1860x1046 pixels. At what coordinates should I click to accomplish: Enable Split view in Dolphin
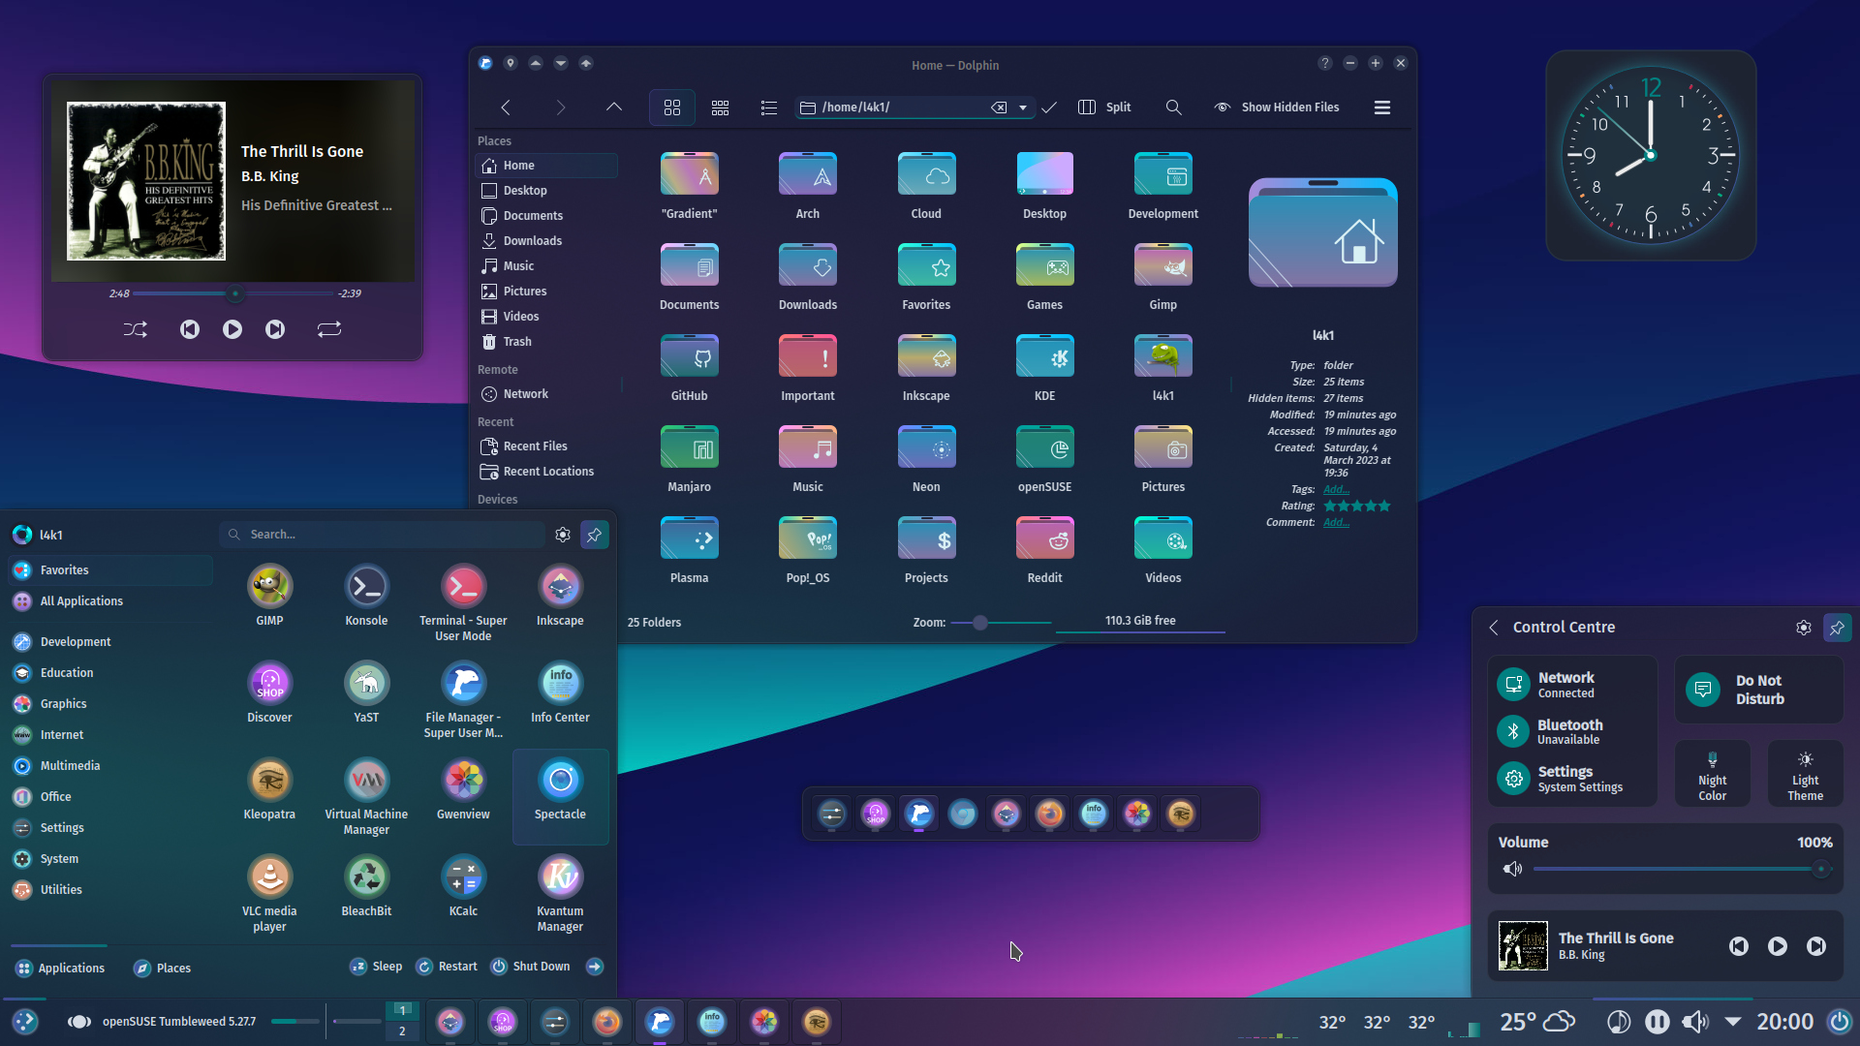1104,107
